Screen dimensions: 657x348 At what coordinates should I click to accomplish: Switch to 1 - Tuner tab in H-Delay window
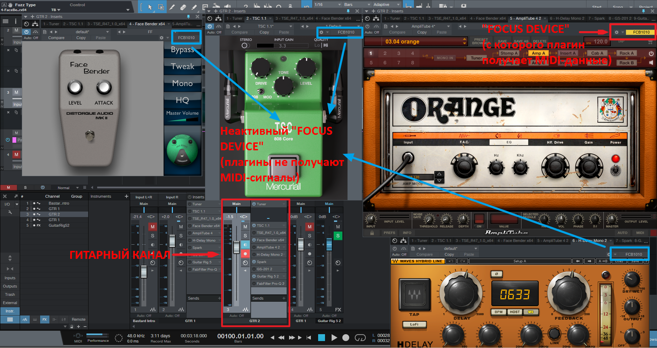[x=419, y=241]
